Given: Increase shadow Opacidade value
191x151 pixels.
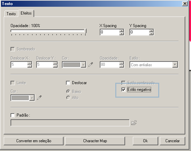Looking at the screenshot, I should coord(121,63).
